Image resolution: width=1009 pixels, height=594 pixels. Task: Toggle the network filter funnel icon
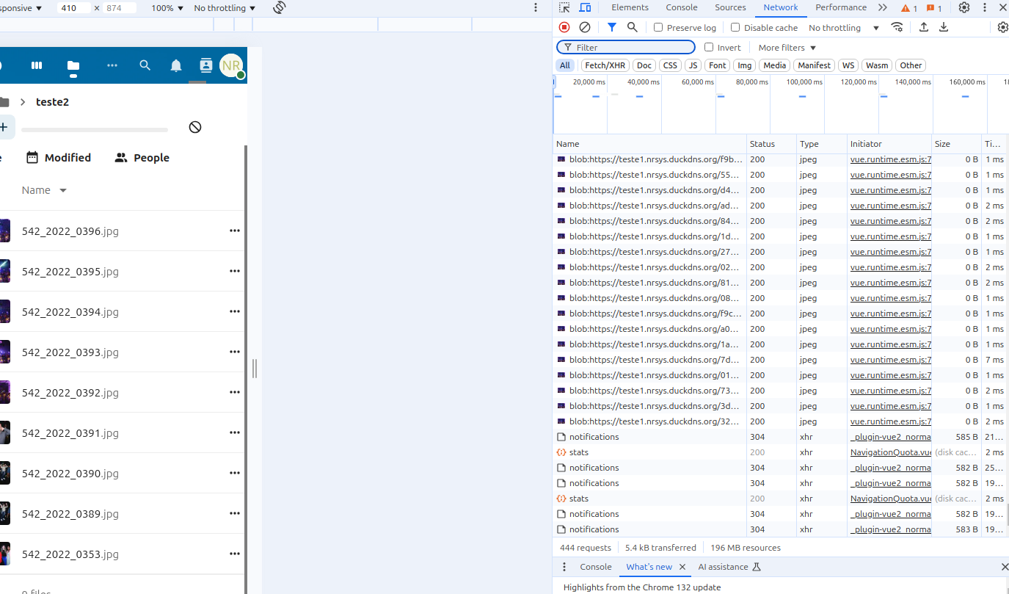click(x=611, y=27)
